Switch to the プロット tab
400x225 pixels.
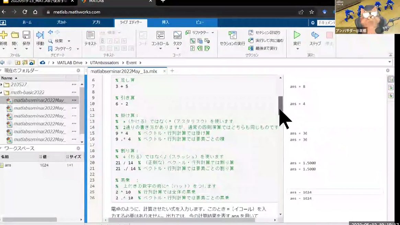pyautogui.click(x=61, y=22)
